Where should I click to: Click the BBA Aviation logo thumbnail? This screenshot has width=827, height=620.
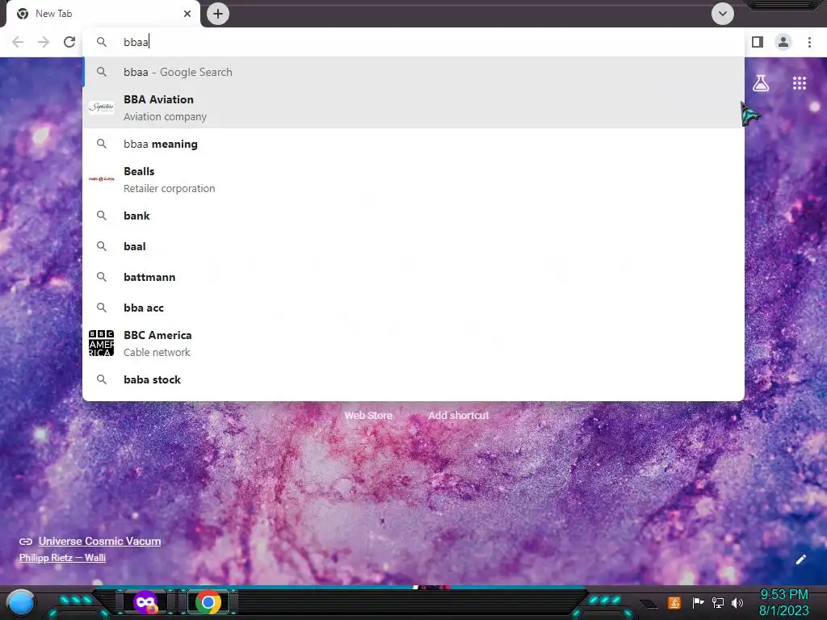[x=101, y=107]
